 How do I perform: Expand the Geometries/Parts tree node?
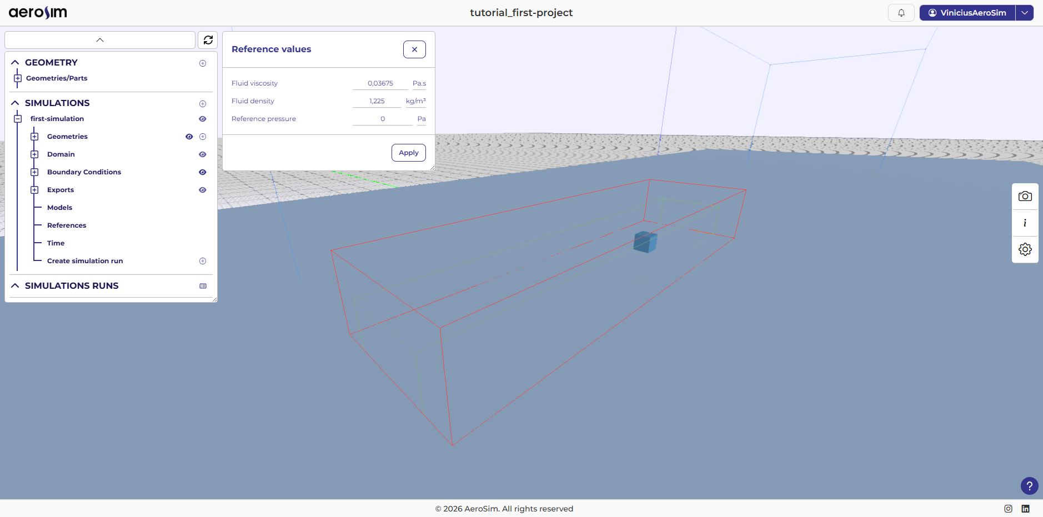[18, 78]
